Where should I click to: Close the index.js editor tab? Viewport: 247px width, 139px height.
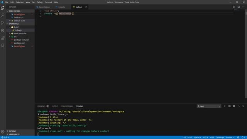[x=86, y=7]
